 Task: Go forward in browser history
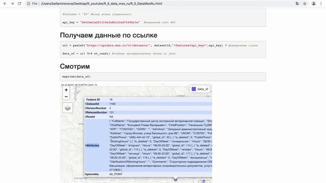12,4
